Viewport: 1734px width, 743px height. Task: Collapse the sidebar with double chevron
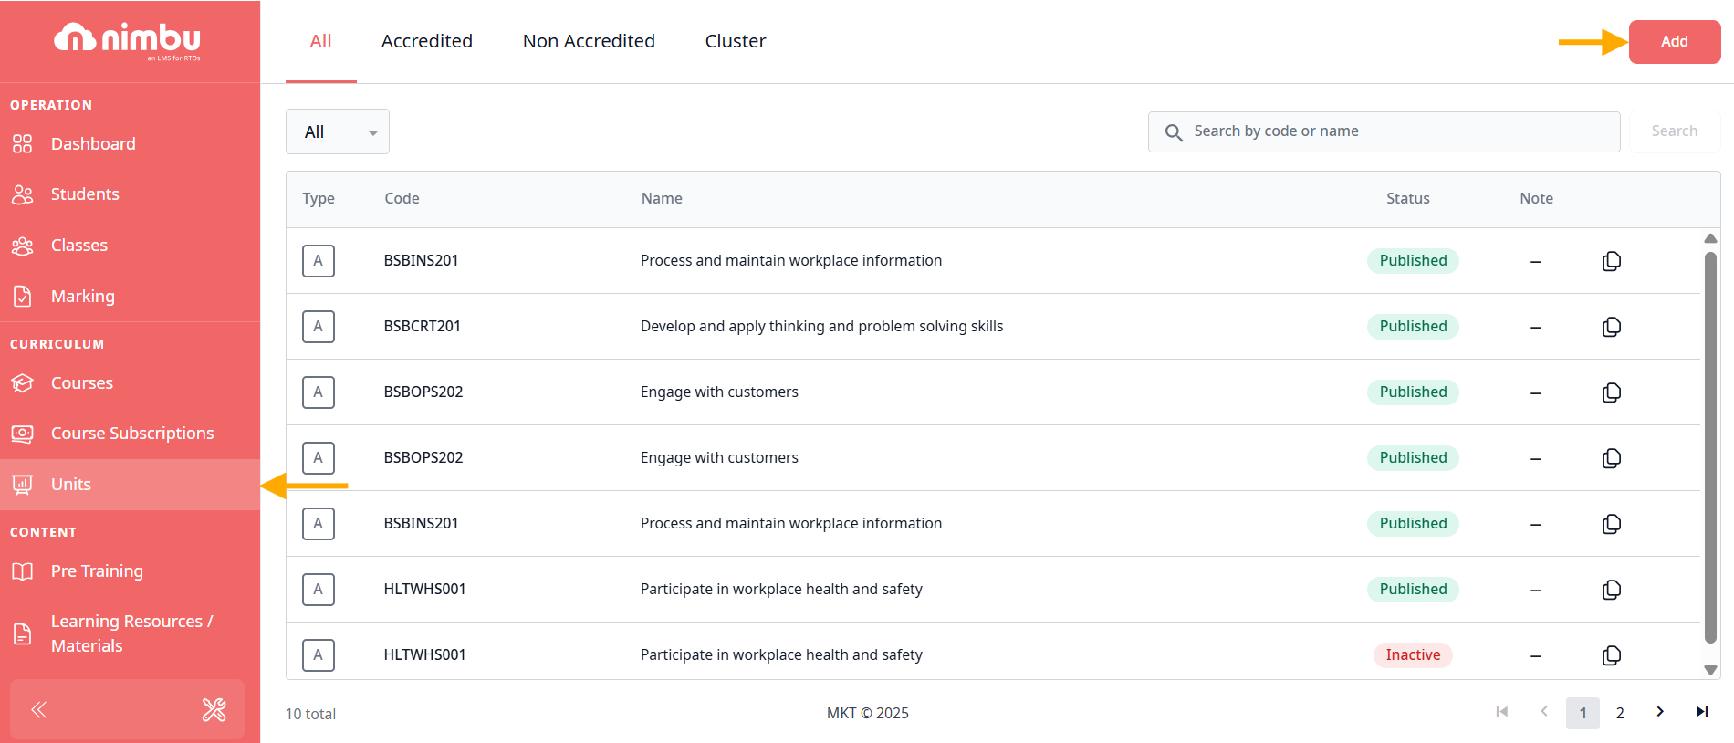point(39,709)
